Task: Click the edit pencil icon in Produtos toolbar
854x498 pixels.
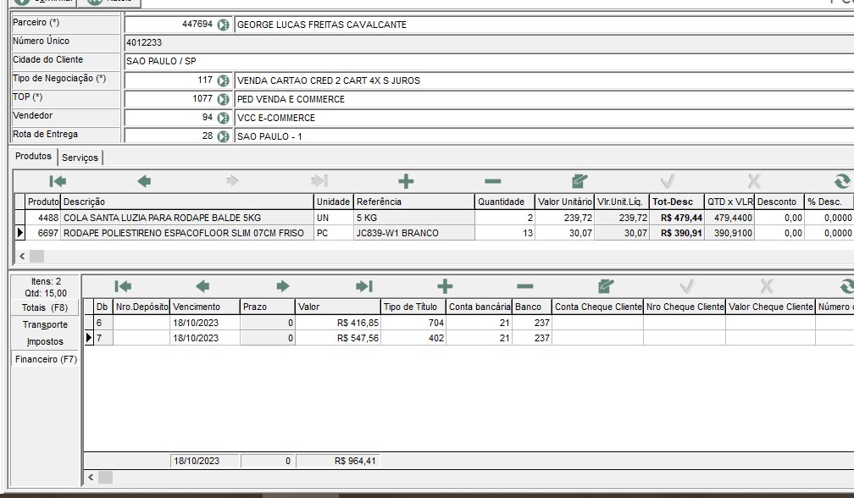Action: click(x=580, y=181)
